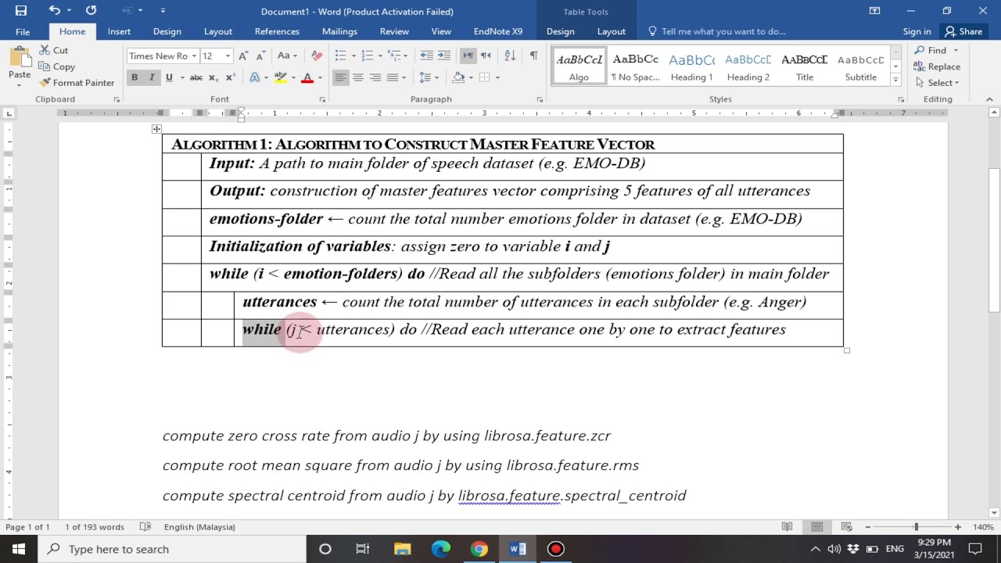1001x563 pixels.
Task: Click the spelling proofing status icon
Action: click(x=145, y=527)
